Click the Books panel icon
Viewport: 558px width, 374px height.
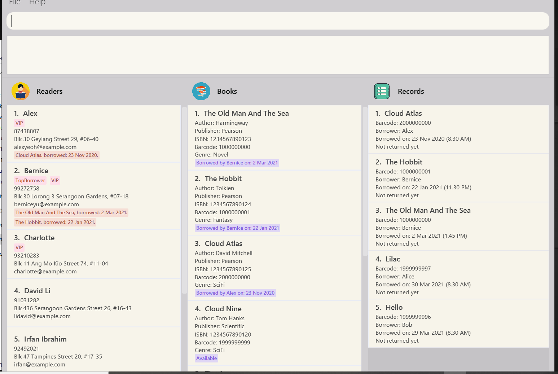[x=201, y=91]
